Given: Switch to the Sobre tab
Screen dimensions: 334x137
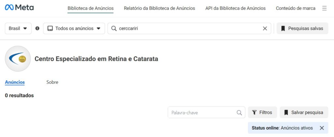Looking at the screenshot, I should (52, 82).
